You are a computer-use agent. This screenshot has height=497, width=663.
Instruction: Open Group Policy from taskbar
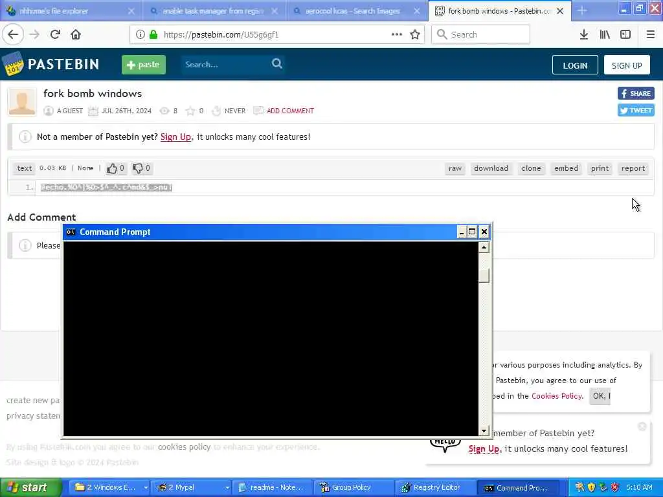coord(354,488)
